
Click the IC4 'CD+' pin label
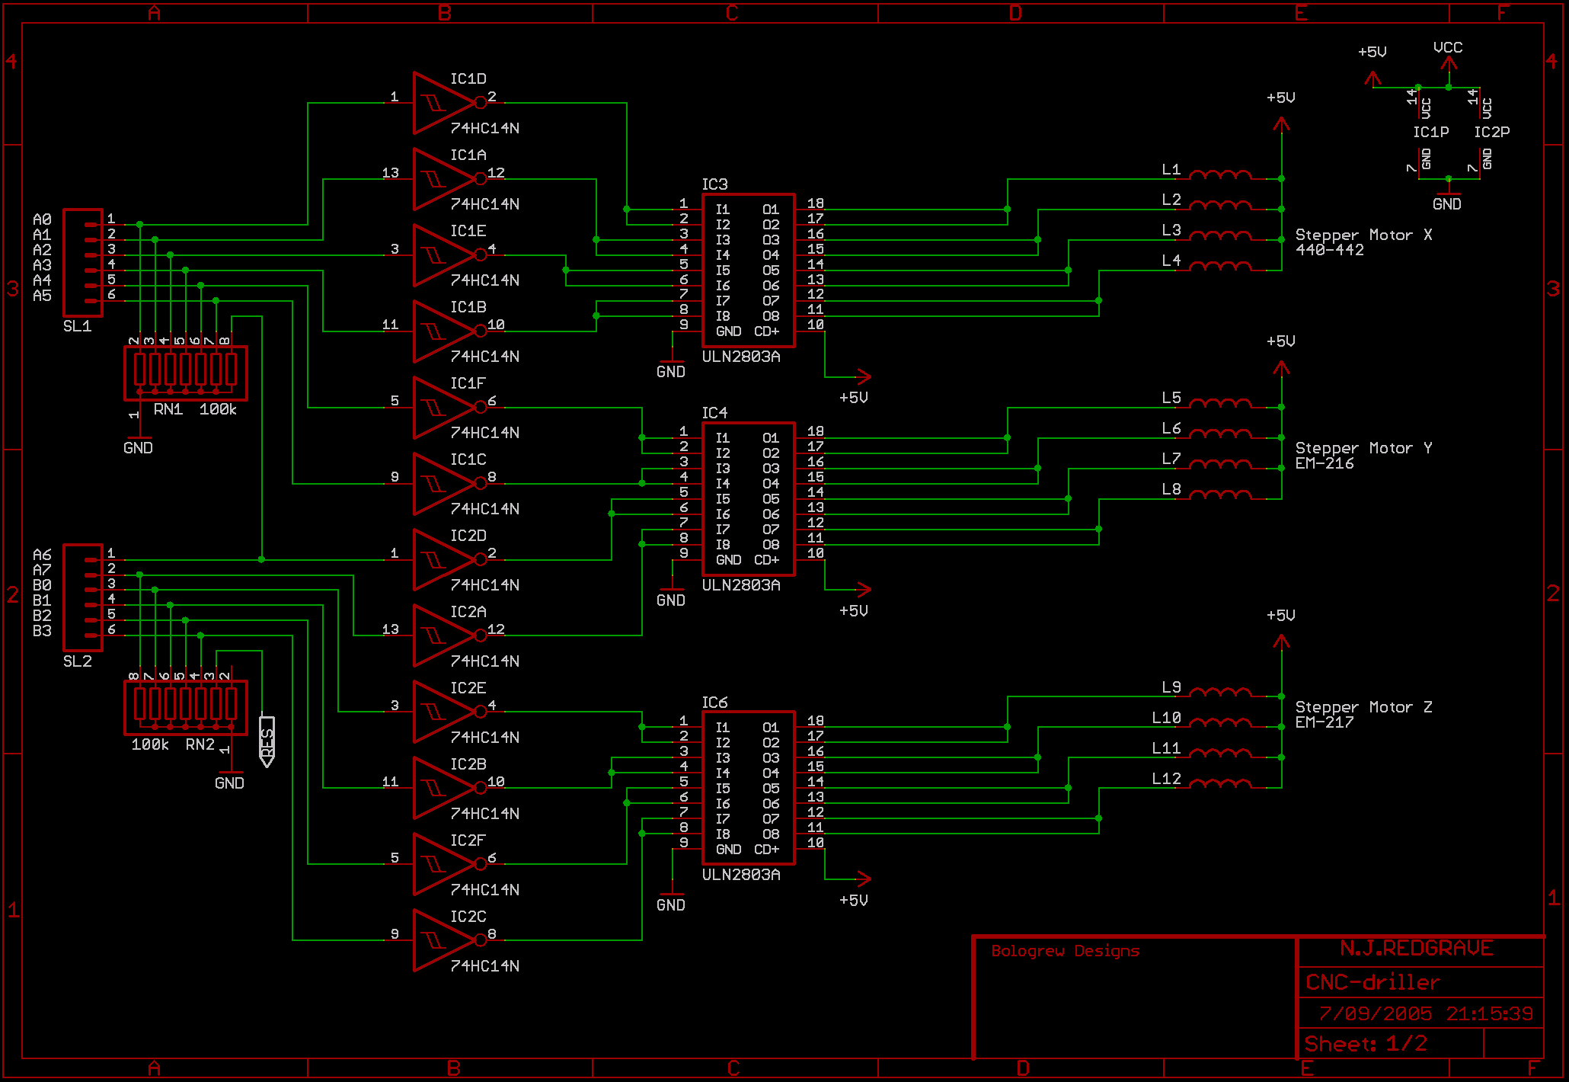767,560
